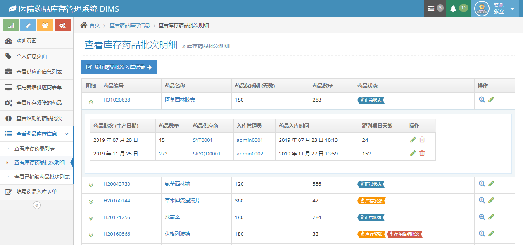This screenshot has height=245, width=523.
Task: Open user menu dropdown caret beside 张立
Action: [512, 9]
